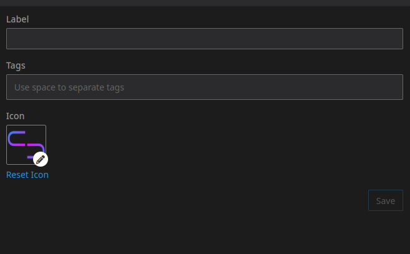Click the "Use space to separate tags" placeholder
The width and height of the screenshot is (410, 254).
tap(69, 87)
